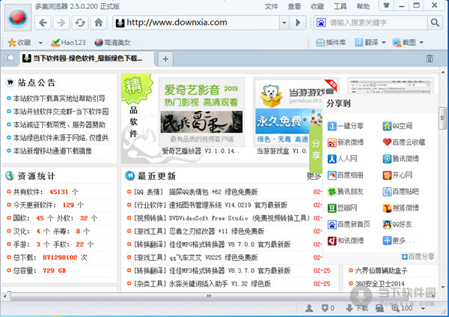Open the Hao123 bookmark

68,43
